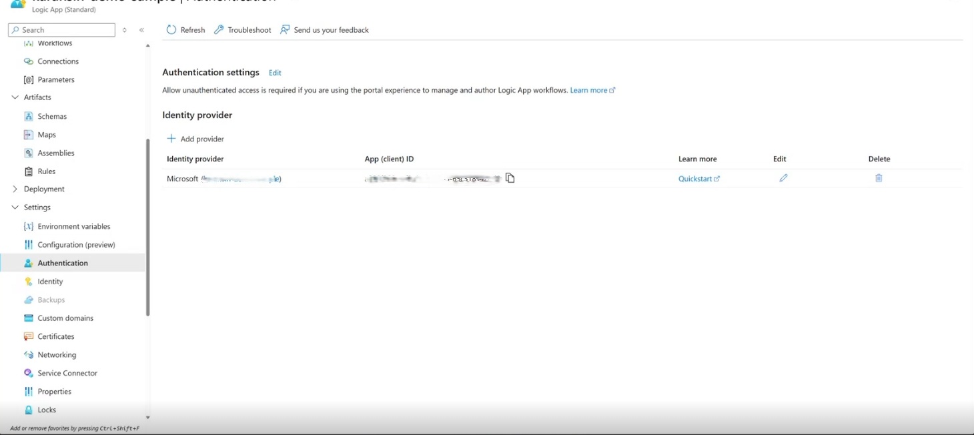Edit the Microsoft identity provider
This screenshot has width=974, height=435.
coord(783,177)
